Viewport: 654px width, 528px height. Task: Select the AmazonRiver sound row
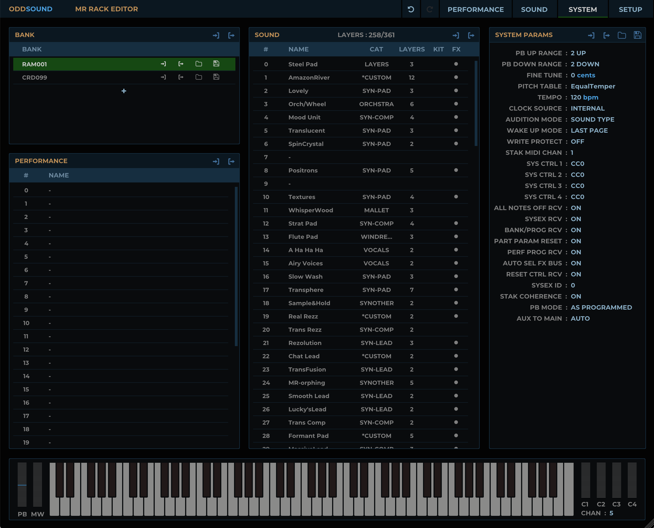pos(360,78)
